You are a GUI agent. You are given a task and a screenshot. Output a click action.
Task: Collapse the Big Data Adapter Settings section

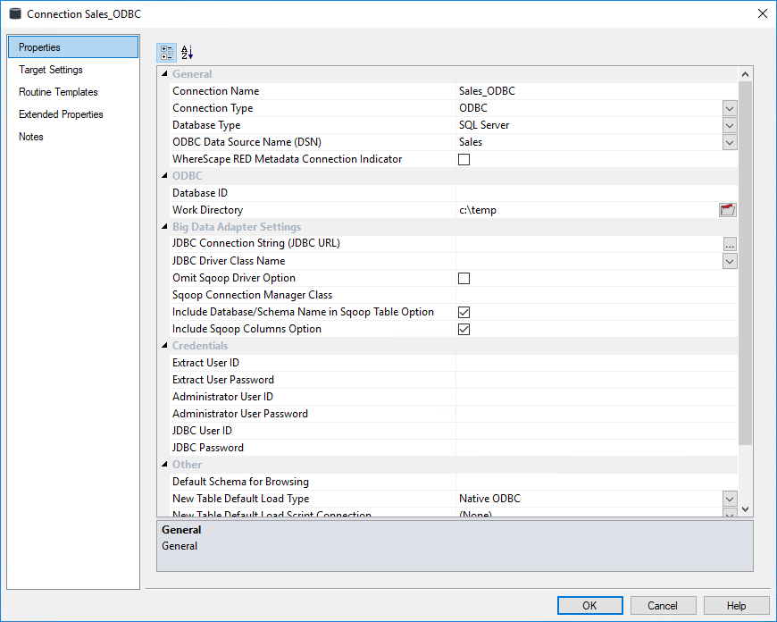tap(164, 227)
